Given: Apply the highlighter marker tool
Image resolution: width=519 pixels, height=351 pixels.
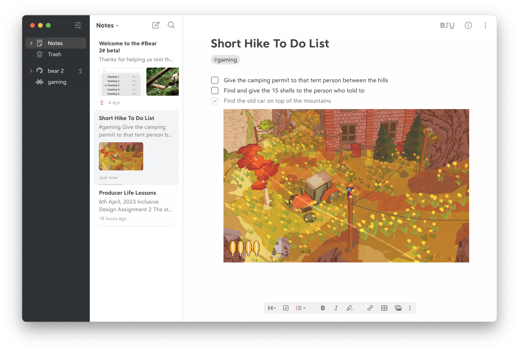Looking at the screenshot, I should 350,308.
